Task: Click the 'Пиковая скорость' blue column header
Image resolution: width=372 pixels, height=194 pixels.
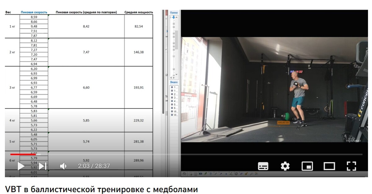Action: (x=34, y=12)
